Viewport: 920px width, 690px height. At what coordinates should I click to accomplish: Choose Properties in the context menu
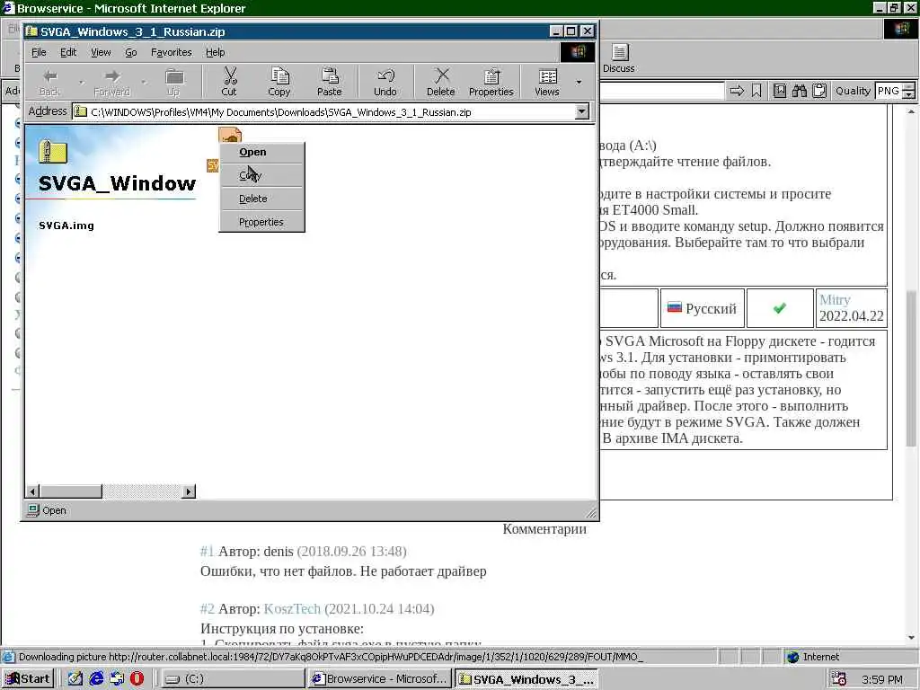click(x=261, y=223)
